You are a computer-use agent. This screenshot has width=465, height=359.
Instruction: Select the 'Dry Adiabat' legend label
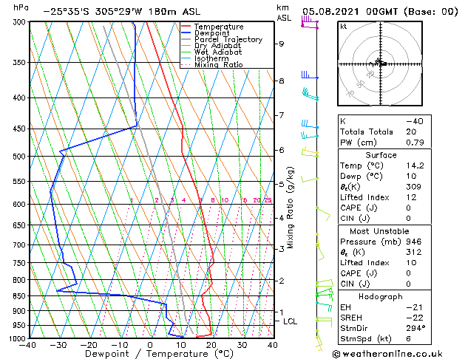coord(217,46)
